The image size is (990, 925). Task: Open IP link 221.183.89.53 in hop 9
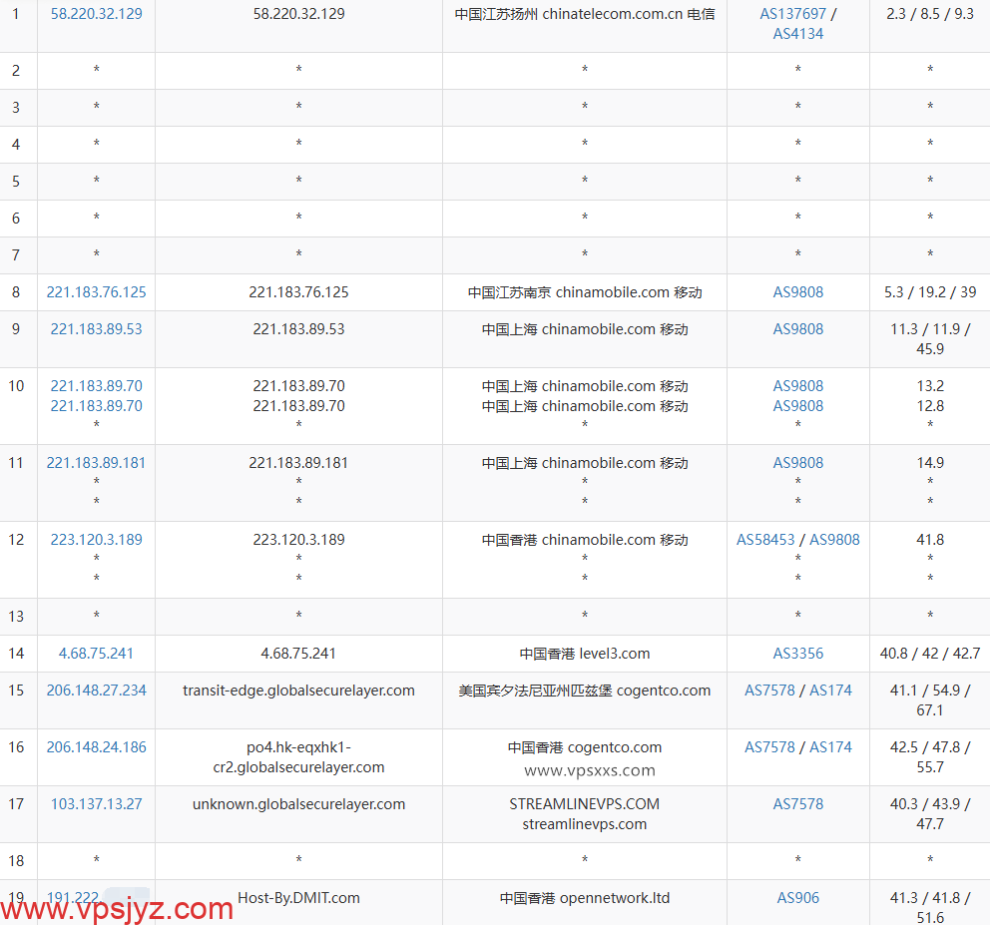[97, 329]
